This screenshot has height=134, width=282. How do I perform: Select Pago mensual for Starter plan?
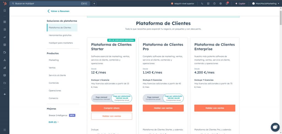click(102, 98)
